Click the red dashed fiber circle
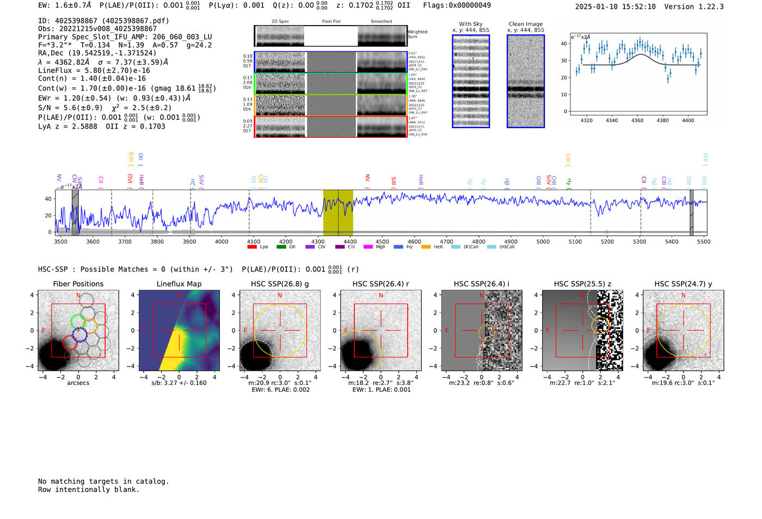Viewport: 762px width, 519px height. [70, 343]
